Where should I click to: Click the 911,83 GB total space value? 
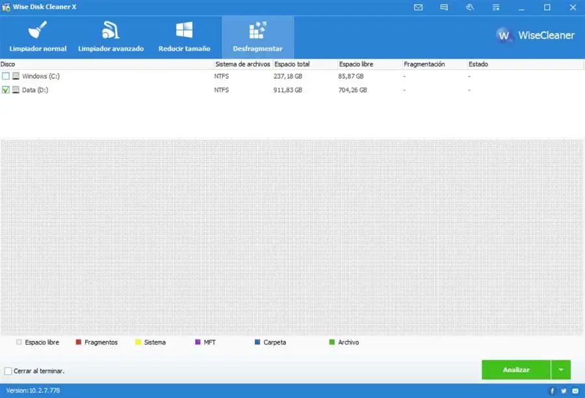tap(288, 90)
